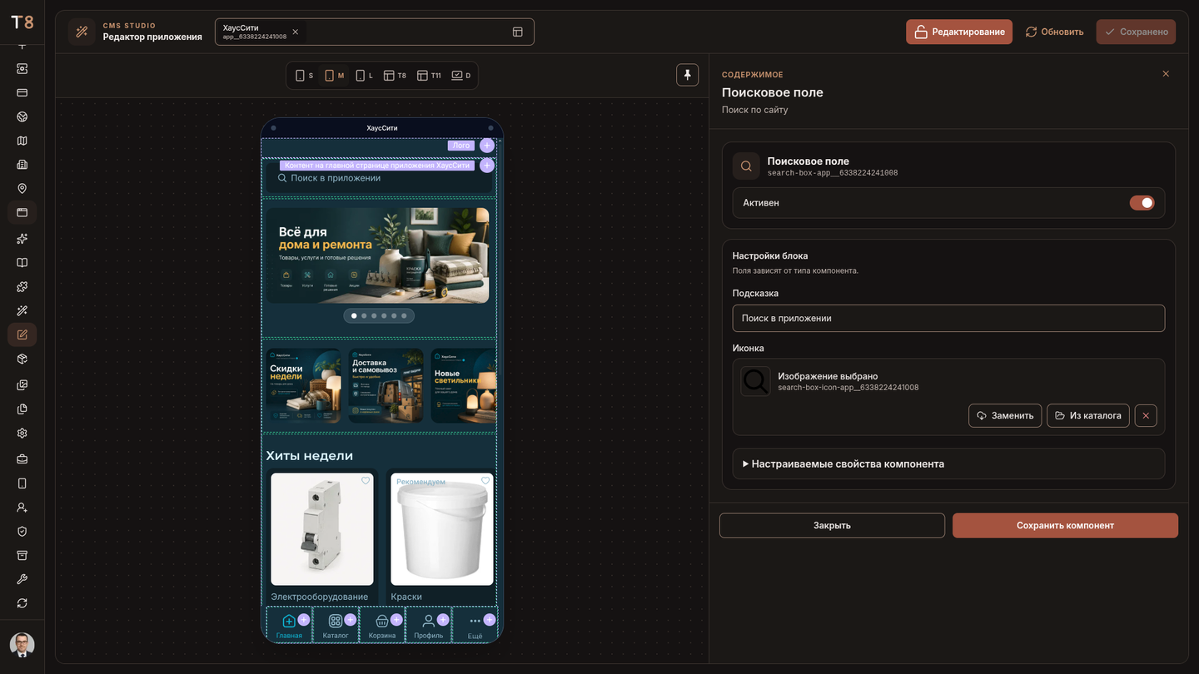Screen dimensions: 1199x674
Task: Click Заменить to replace the icon image
Action: tap(1005, 415)
